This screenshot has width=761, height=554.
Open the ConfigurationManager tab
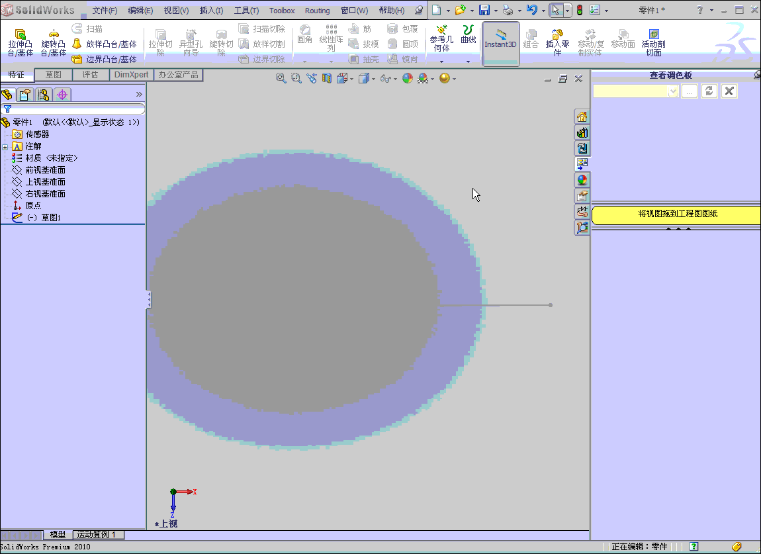coord(44,94)
